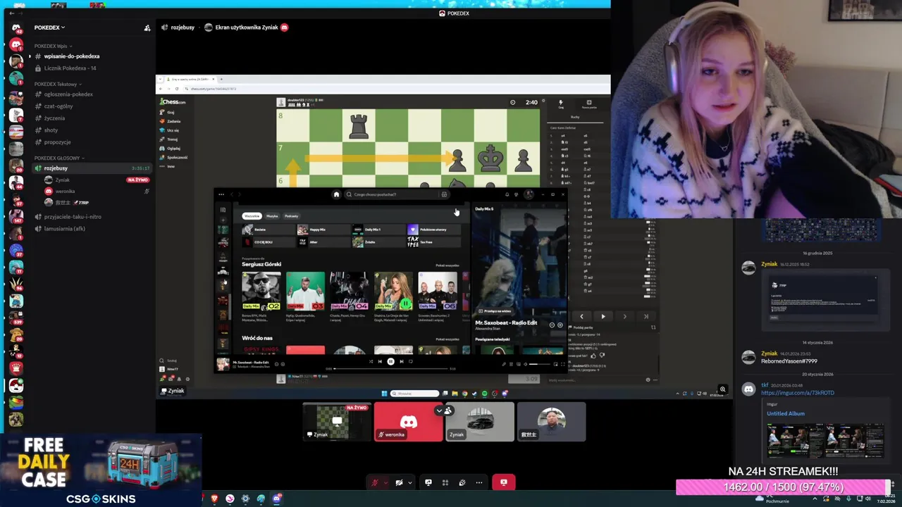Open chess.com Oglądaj sidebar item

click(x=173, y=149)
